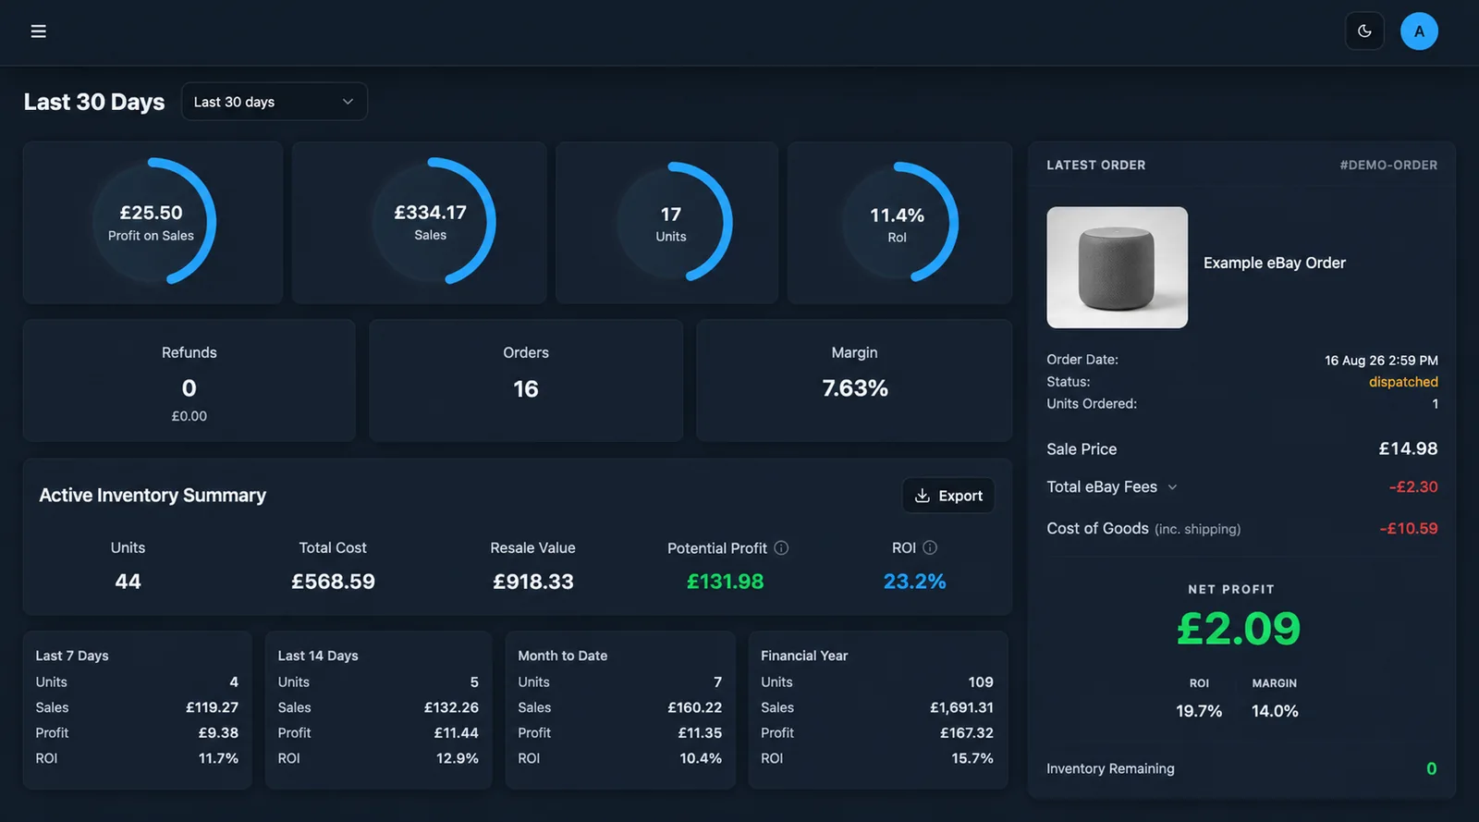This screenshot has height=822, width=1479.
Task: Click the £334.17 Sales circular gauge
Action: click(432, 222)
